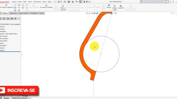Expand the Circle tool dropdown arrow
Image resolution: width=177 pixels, height=99 pixels.
[21, 5]
